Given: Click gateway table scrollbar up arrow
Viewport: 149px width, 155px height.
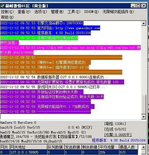Looking at the screenshot, I should [x=143, y=147].
